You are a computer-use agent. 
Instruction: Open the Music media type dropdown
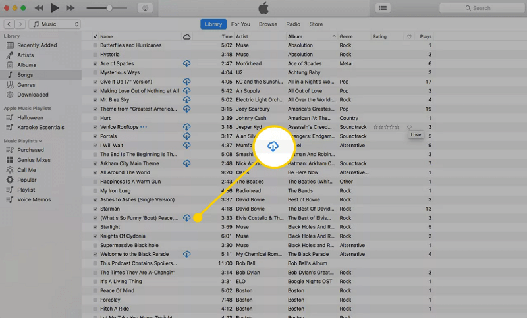(x=55, y=24)
